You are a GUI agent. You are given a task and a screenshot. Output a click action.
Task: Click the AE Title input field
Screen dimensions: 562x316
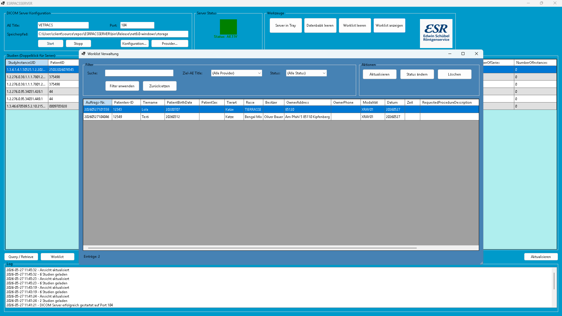[x=63, y=25]
